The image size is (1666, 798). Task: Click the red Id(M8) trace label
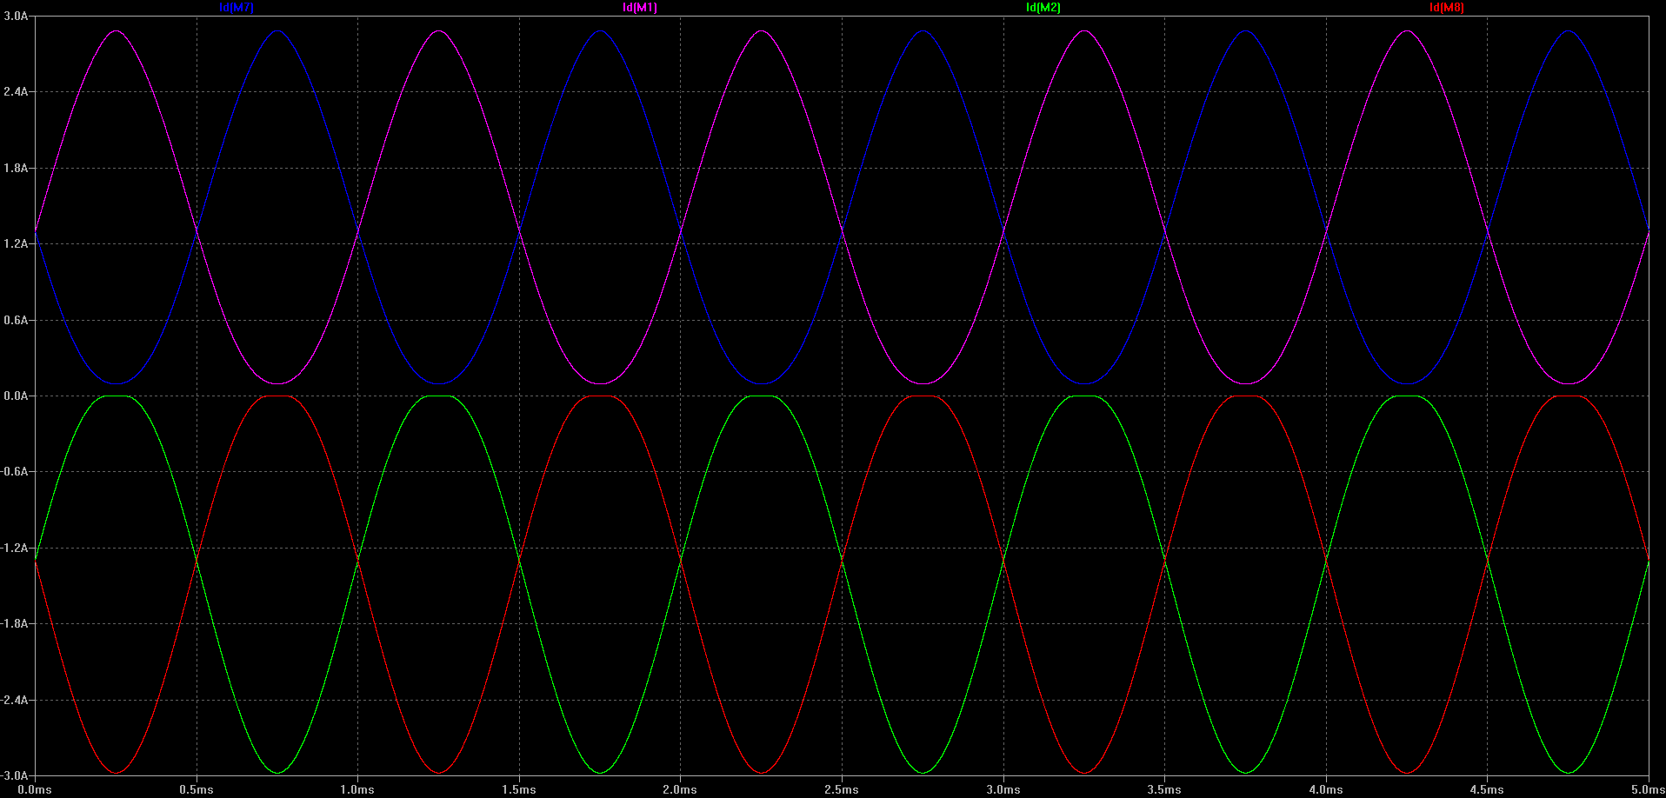pyautogui.click(x=1447, y=8)
